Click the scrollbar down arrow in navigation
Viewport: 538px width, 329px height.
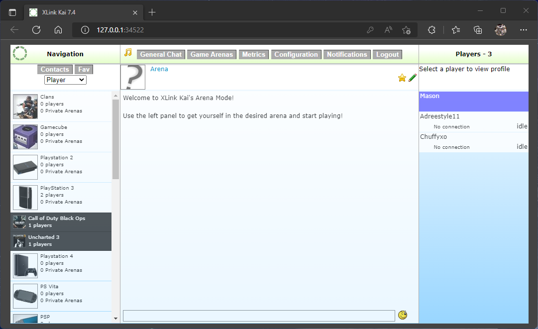115,318
